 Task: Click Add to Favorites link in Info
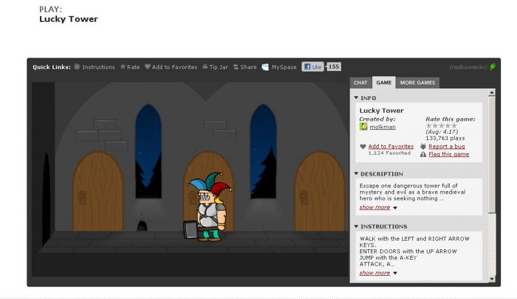(x=391, y=147)
